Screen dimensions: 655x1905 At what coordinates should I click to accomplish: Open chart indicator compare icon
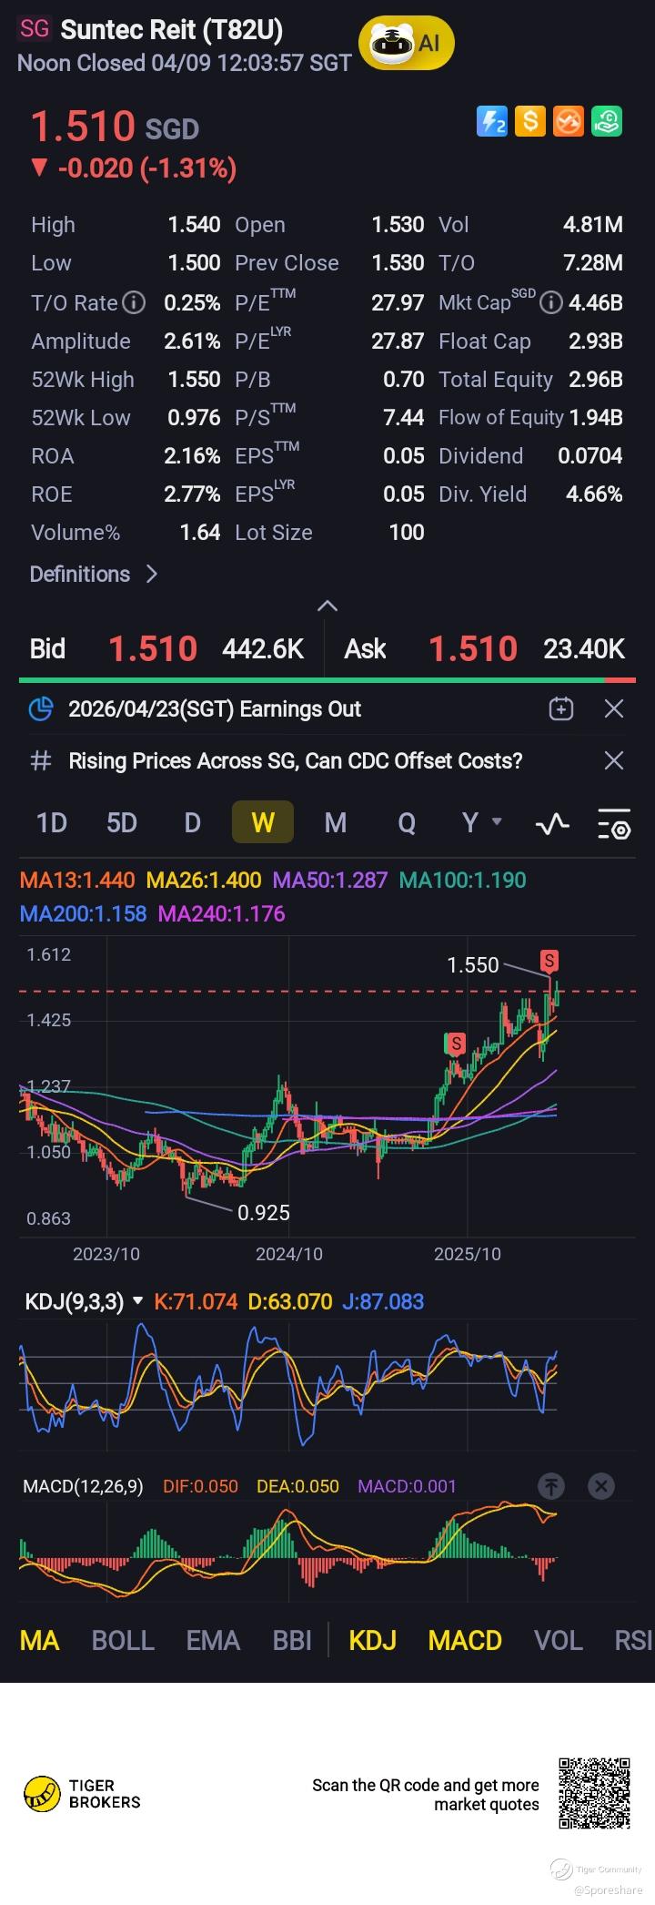tap(552, 824)
